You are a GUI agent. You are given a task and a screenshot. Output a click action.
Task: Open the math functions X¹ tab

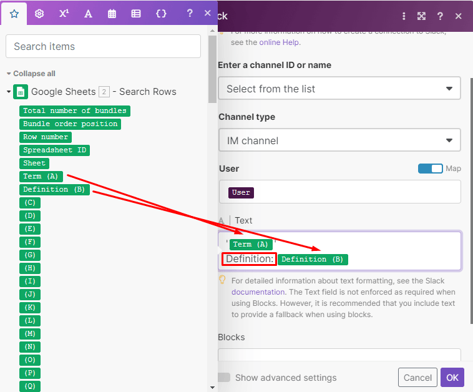[64, 14]
